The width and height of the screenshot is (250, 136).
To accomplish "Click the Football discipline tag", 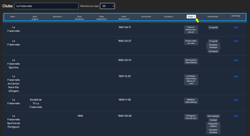I will pos(213,120).
